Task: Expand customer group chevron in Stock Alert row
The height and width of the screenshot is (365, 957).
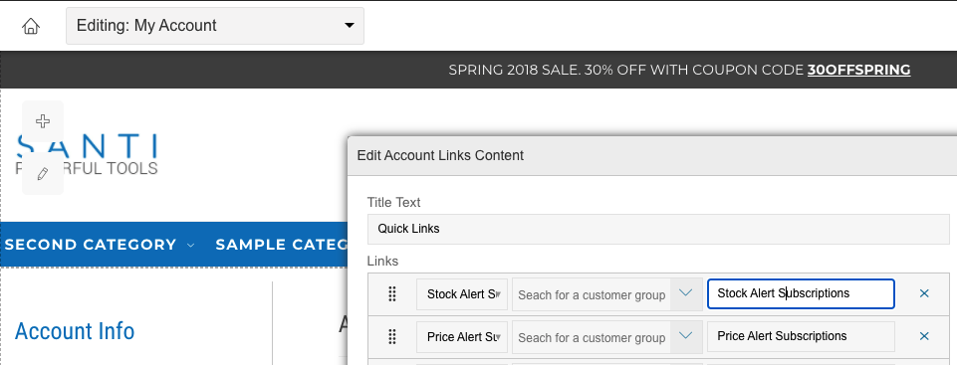Action: click(686, 294)
